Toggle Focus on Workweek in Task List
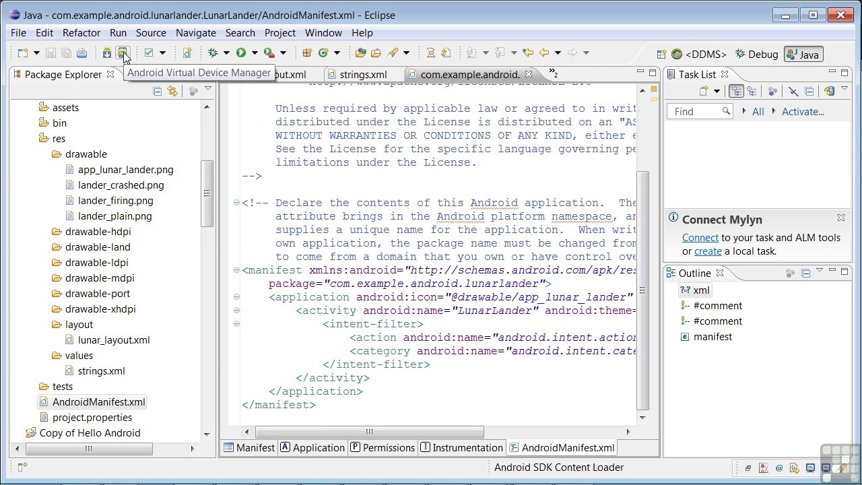This screenshot has height=485, width=862. [x=772, y=91]
